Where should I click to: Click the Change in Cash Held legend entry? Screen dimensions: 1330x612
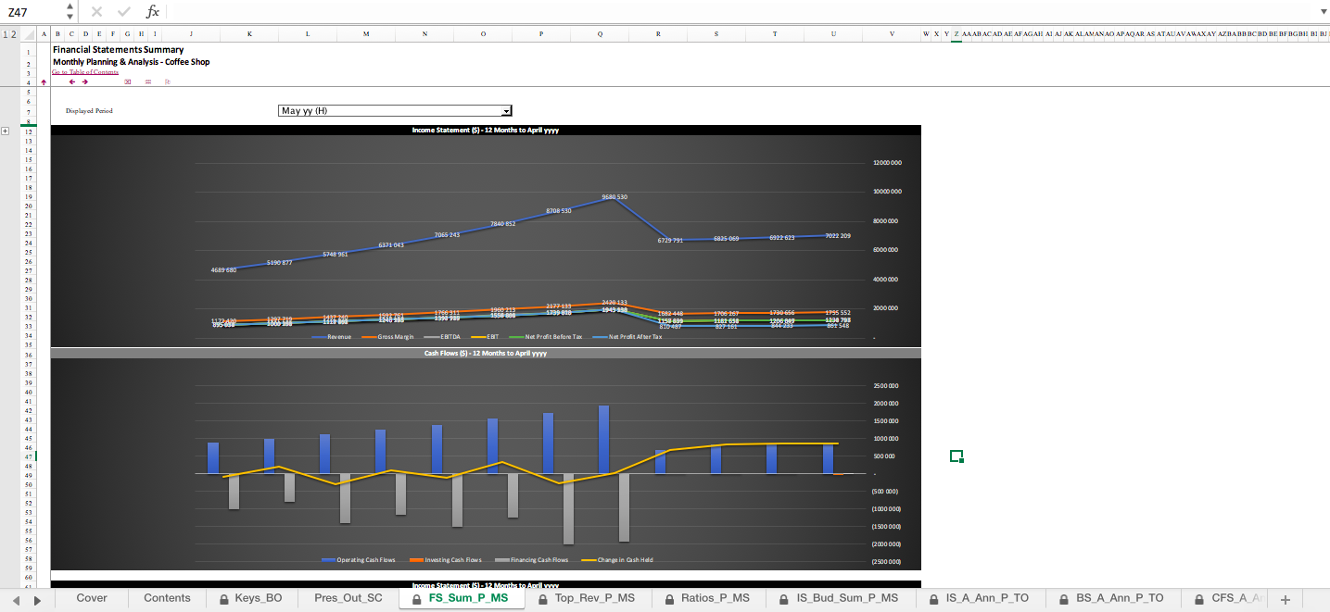pyautogui.click(x=617, y=560)
